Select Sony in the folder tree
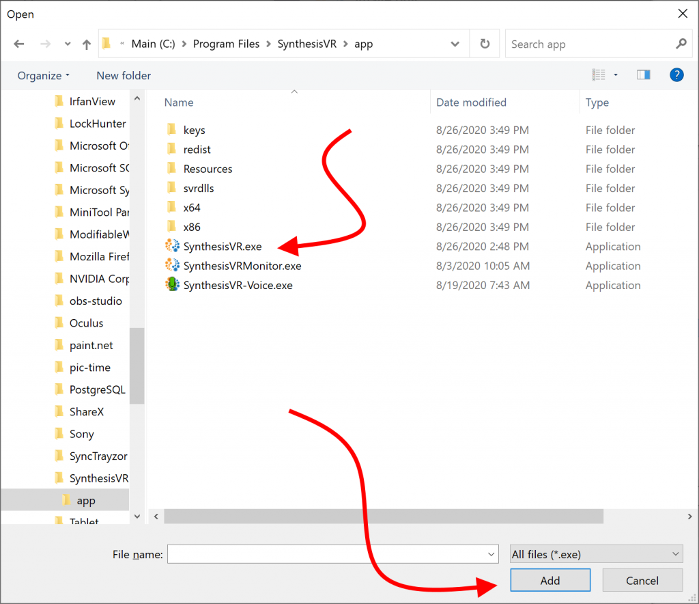699x604 pixels. pyautogui.click(x=81, y=434)
